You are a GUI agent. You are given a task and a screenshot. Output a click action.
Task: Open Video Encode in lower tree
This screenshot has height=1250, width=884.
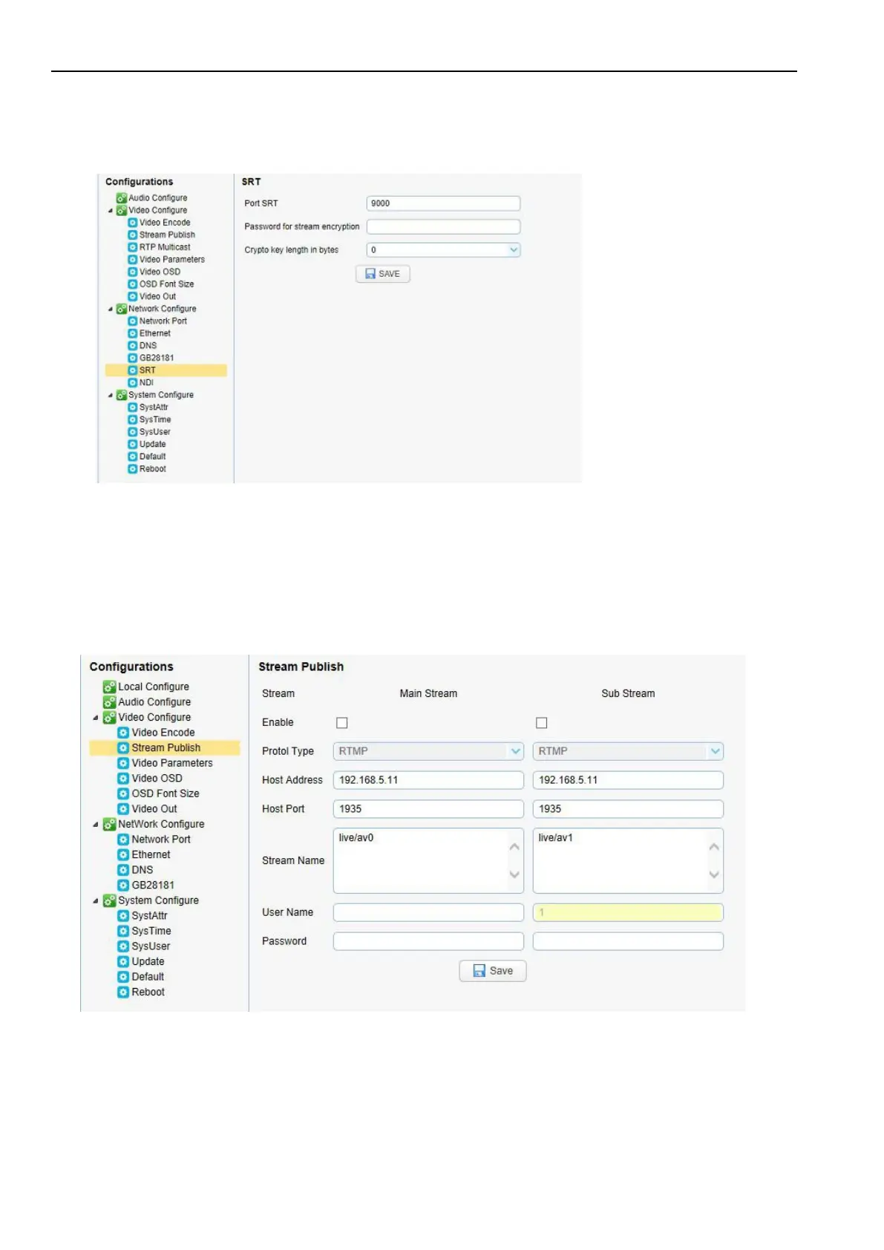(163, 733)
